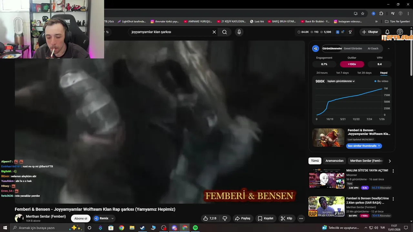Open Chrome extensions puzzle icon
The image size is (413, 232).
pyautogui.click(x=381, y=14)
